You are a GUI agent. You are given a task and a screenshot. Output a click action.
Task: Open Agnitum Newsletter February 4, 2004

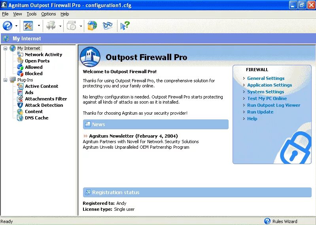[x=133, y=136]
